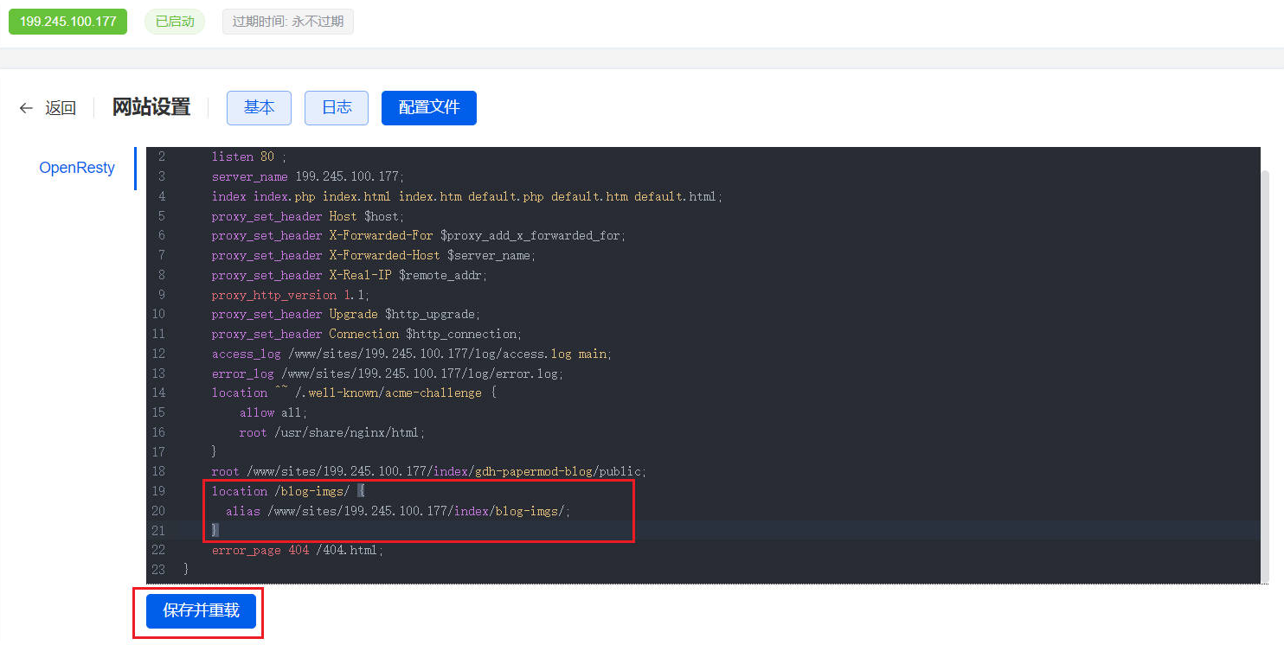
Task: Click the editor's vertical scrollbar
Action: (1265, 363)
